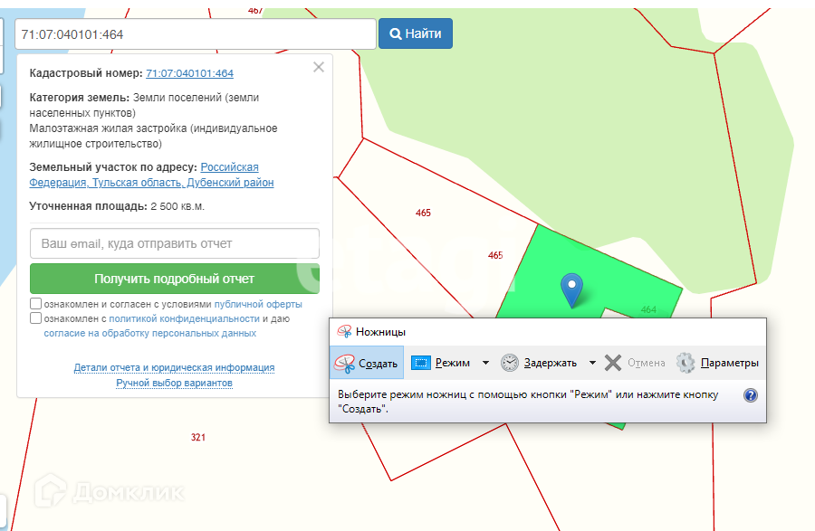Open cadastral number link 71:07:040101:464
815x531 pixels.
coord(190,73)
